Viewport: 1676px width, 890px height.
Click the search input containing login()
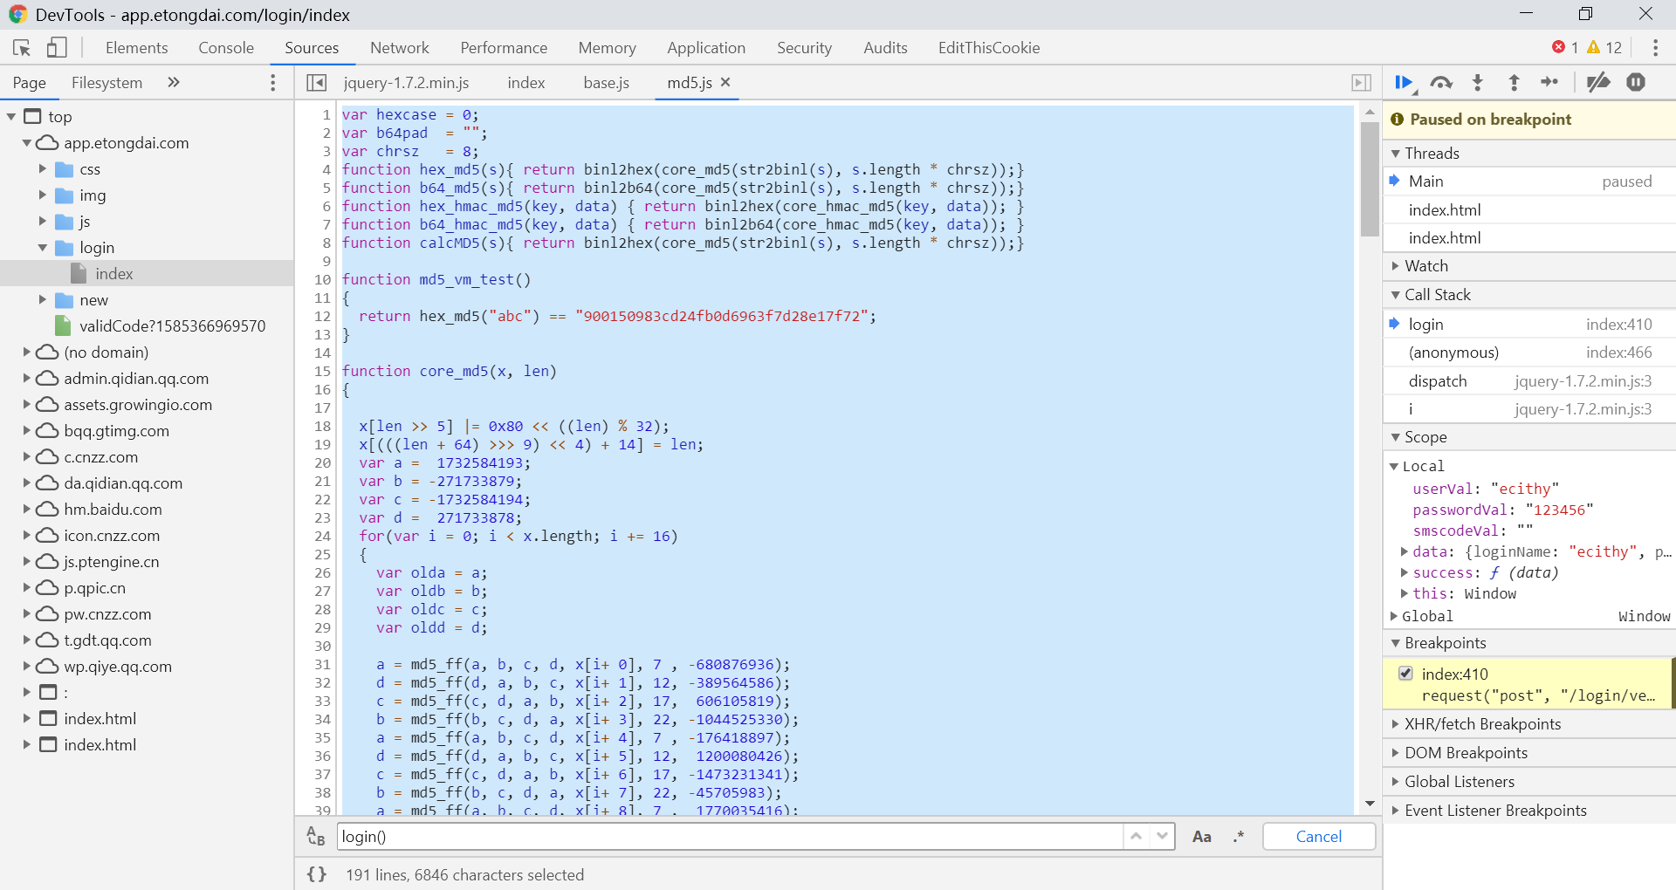click(x=730, y=836)
